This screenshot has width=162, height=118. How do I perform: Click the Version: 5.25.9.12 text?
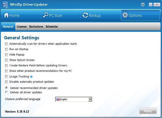click(17, 111)
